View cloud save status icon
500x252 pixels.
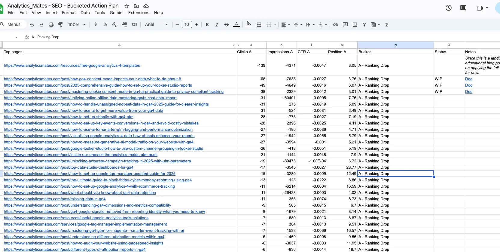tap(146, 6)
